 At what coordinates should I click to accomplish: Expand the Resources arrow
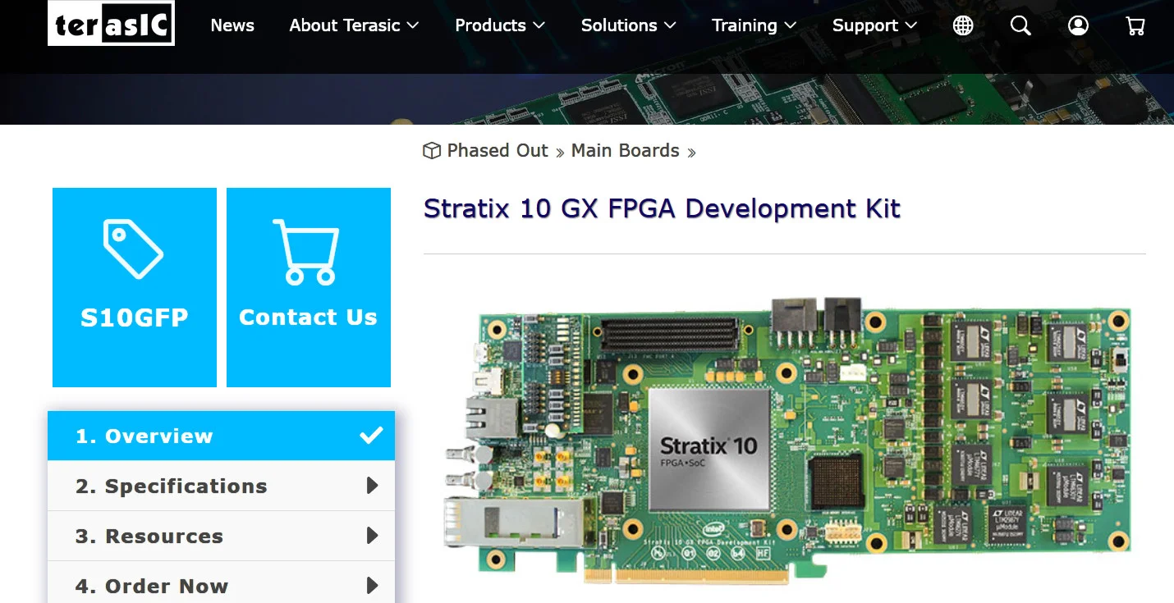click(372, 536)
